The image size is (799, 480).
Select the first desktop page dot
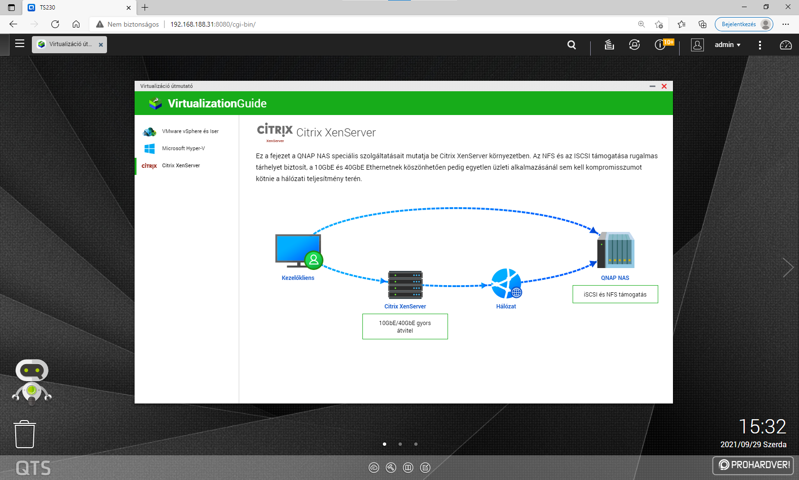384,444
